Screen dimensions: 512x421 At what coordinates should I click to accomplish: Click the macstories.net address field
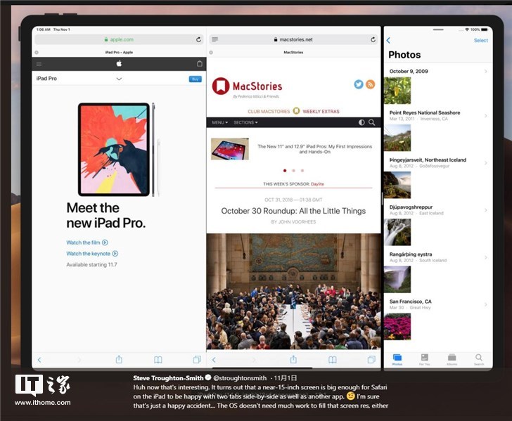coord(293,39)
